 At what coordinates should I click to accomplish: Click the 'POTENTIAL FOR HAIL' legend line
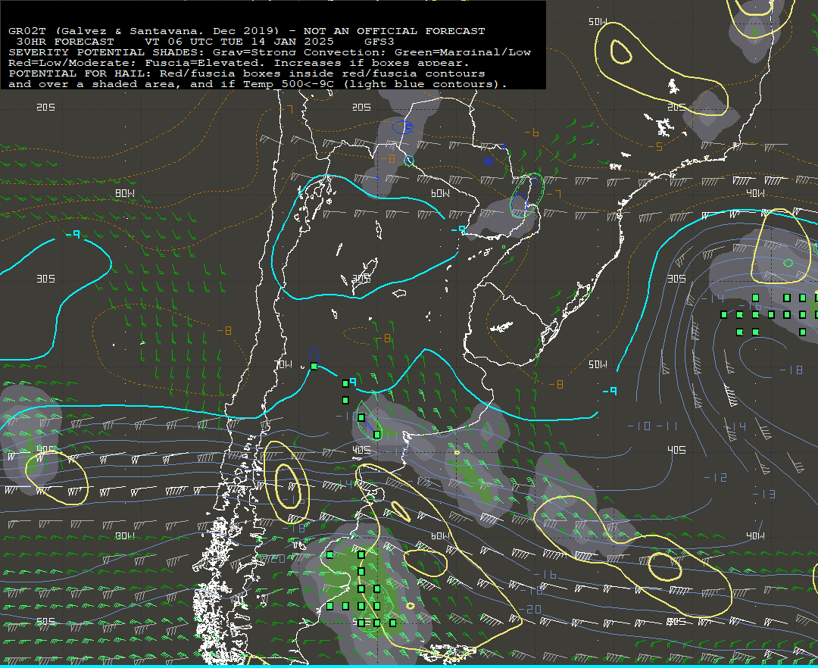coord(247,73)
